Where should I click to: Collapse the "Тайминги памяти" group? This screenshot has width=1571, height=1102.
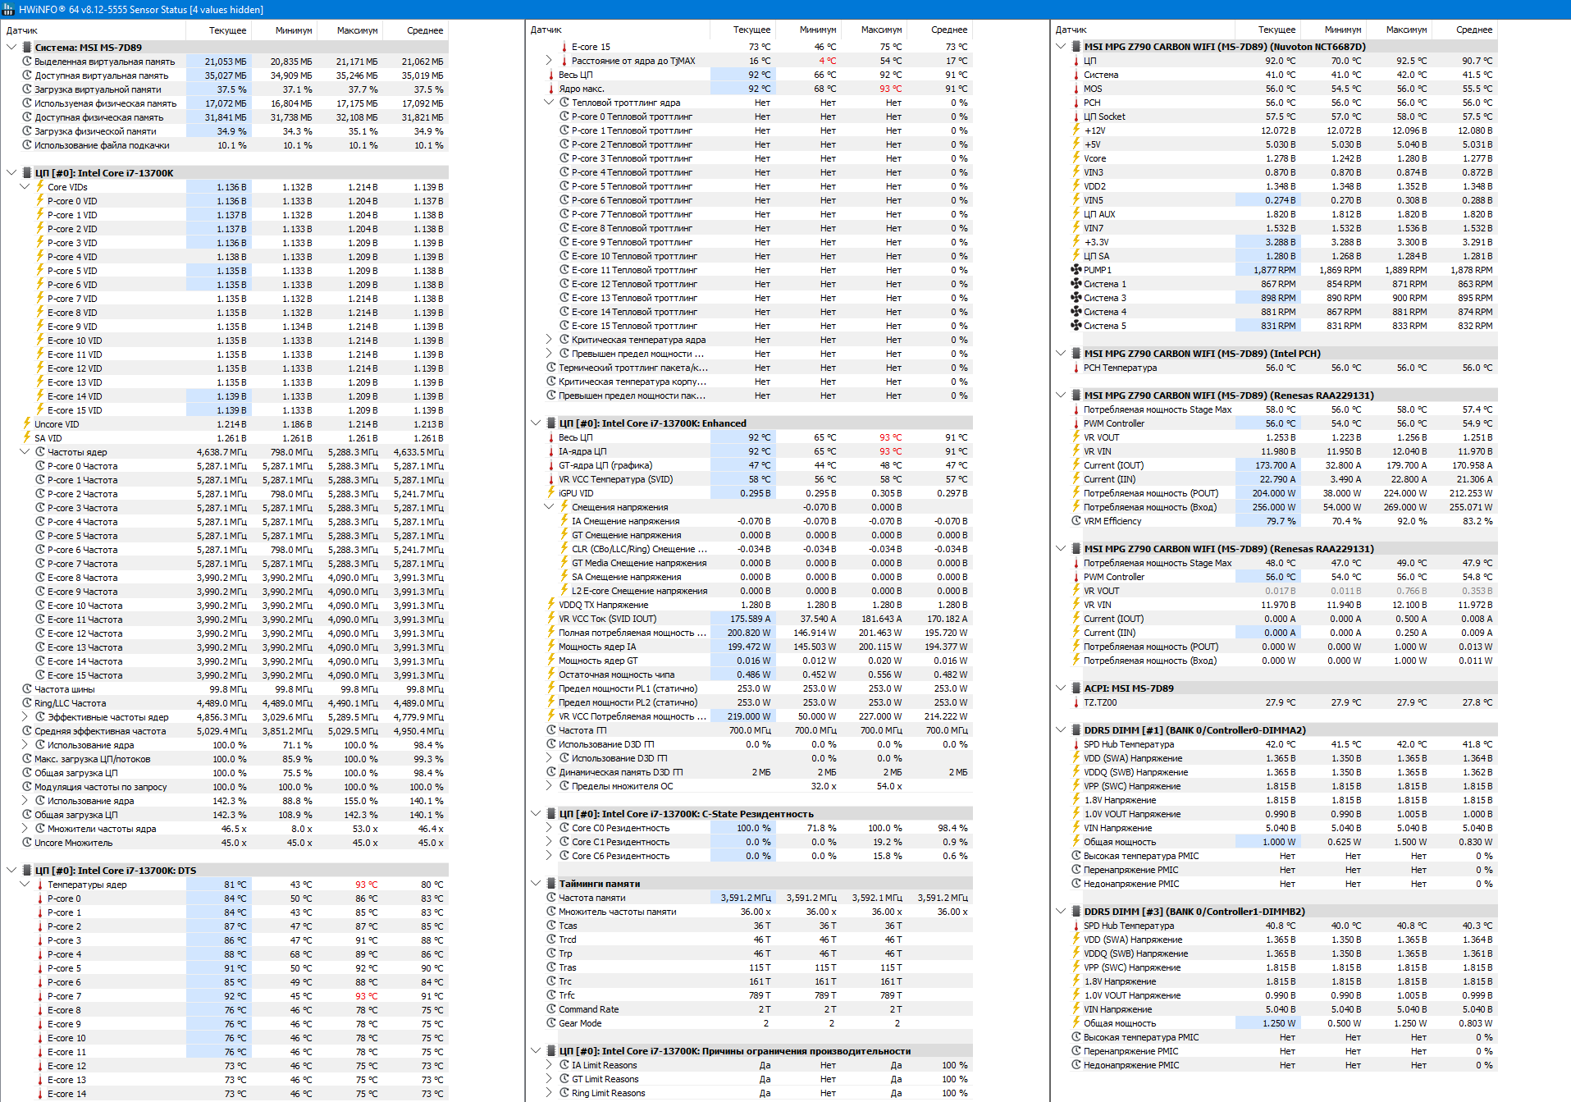536,884
